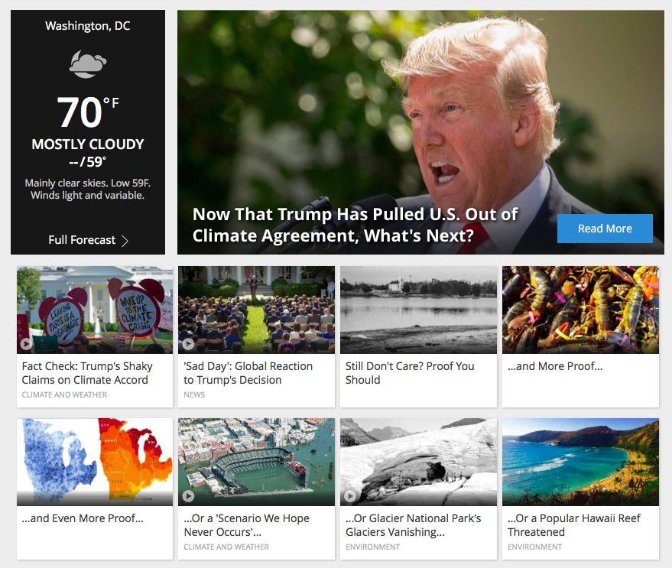Click the Read More button
Screen dimensions: 672x568
605,229
